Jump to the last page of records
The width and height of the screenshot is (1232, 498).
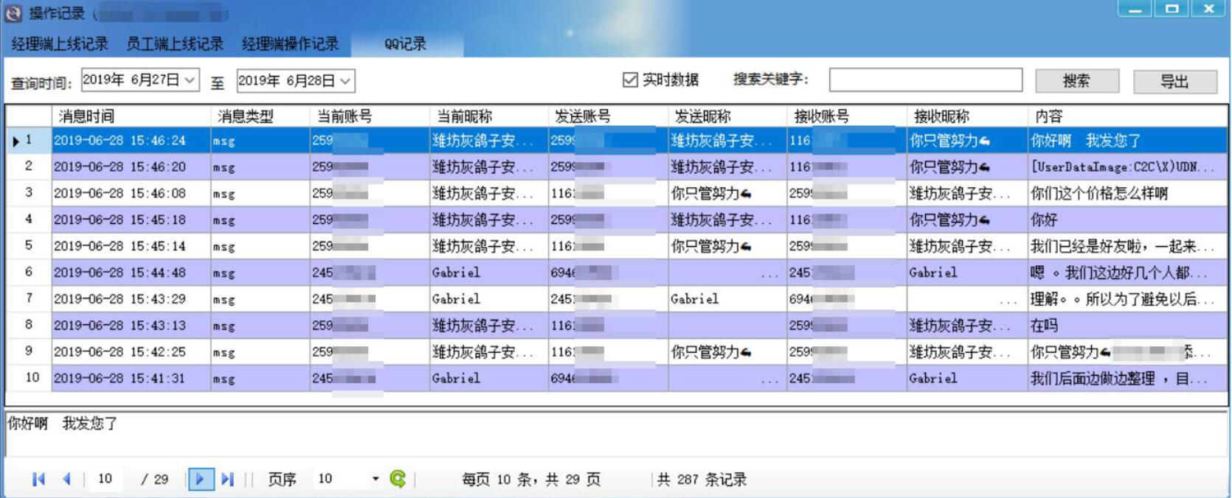227,480
